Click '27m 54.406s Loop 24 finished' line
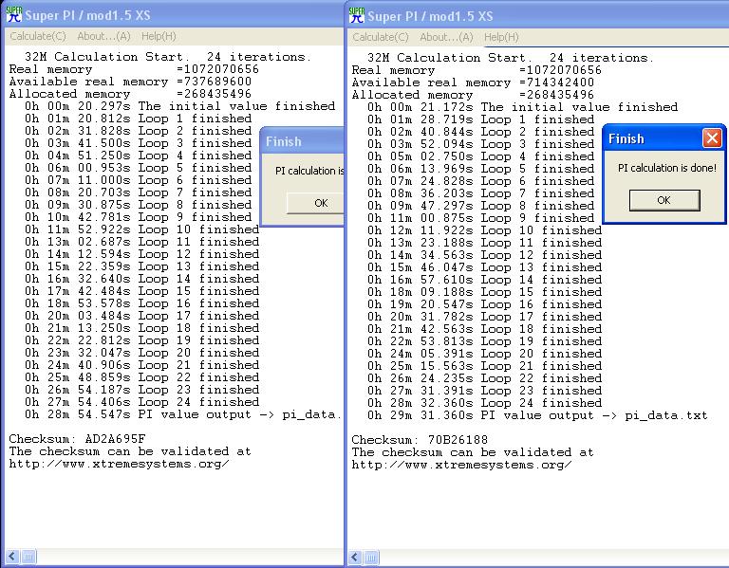The width and height of the screenshot is (729, 568). tap(141, 402)
